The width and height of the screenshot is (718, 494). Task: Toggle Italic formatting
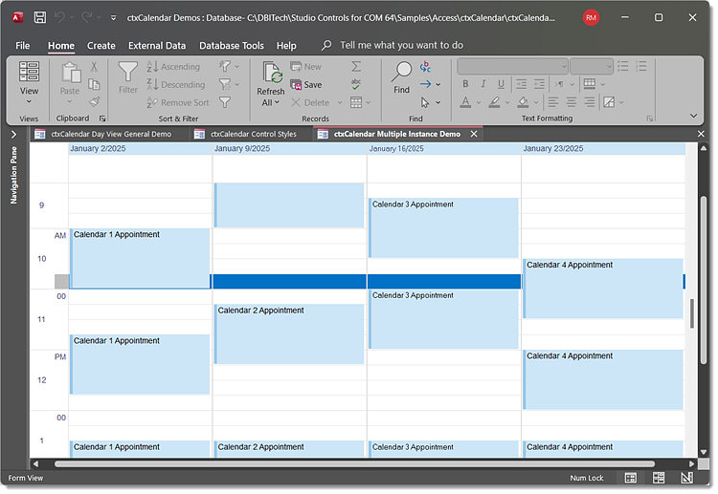483,84
